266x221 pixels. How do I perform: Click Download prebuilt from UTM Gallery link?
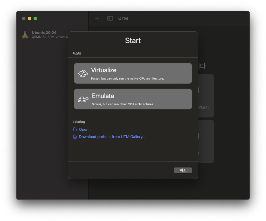(x=112, y=137)
